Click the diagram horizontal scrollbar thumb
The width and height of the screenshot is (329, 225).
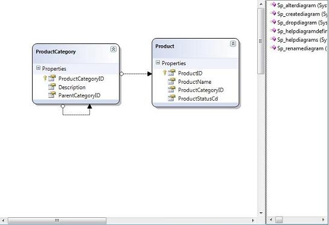click(57, 220)
